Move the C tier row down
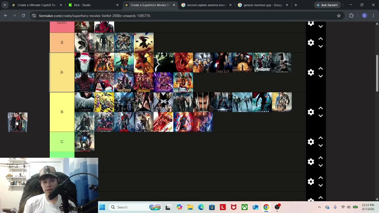This screenshot has width=379, height=213. click(321, 145)
